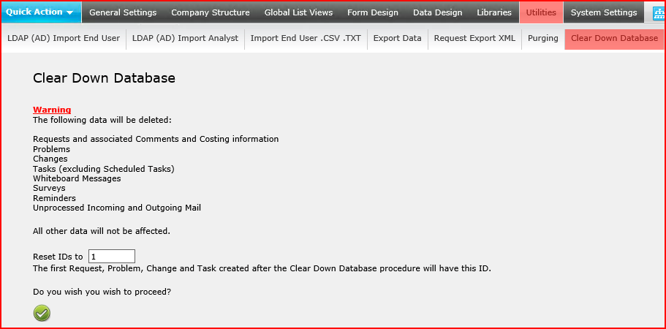The image size is (666, 329).
Task: Open Data Design menu
Action: pyautogui.click(x=437, y=12)
